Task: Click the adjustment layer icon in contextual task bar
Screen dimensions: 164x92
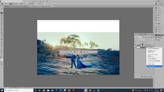Action: (x=84, y=52)
